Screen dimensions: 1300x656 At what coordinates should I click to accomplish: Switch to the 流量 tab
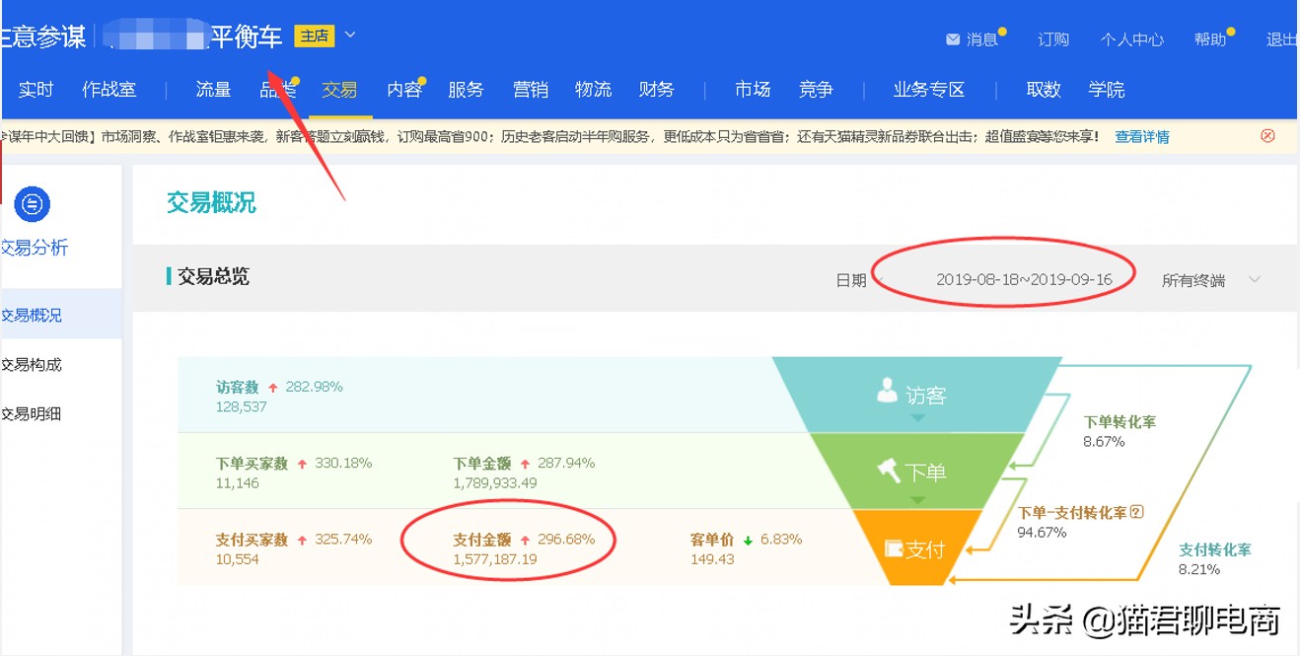click(x=212, y=89)
